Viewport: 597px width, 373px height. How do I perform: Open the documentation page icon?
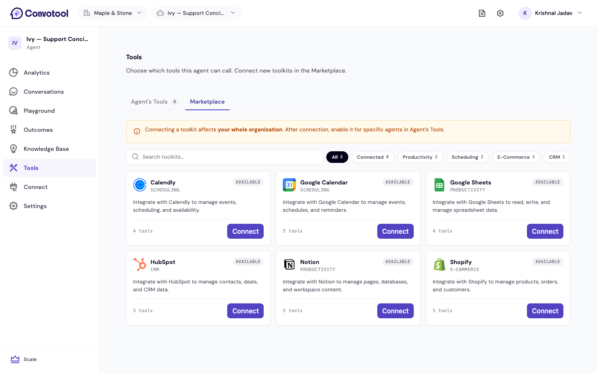tap(482, 13)
